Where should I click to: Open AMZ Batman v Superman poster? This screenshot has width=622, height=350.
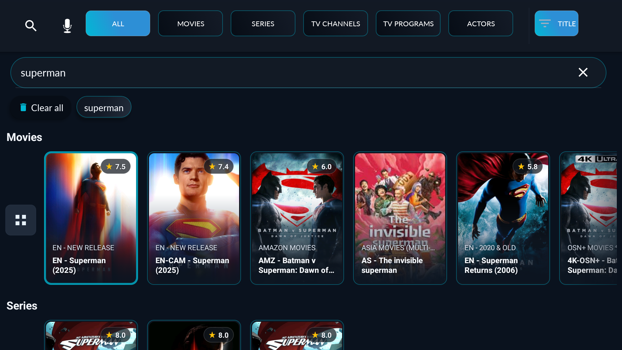[x=297, y=218]
